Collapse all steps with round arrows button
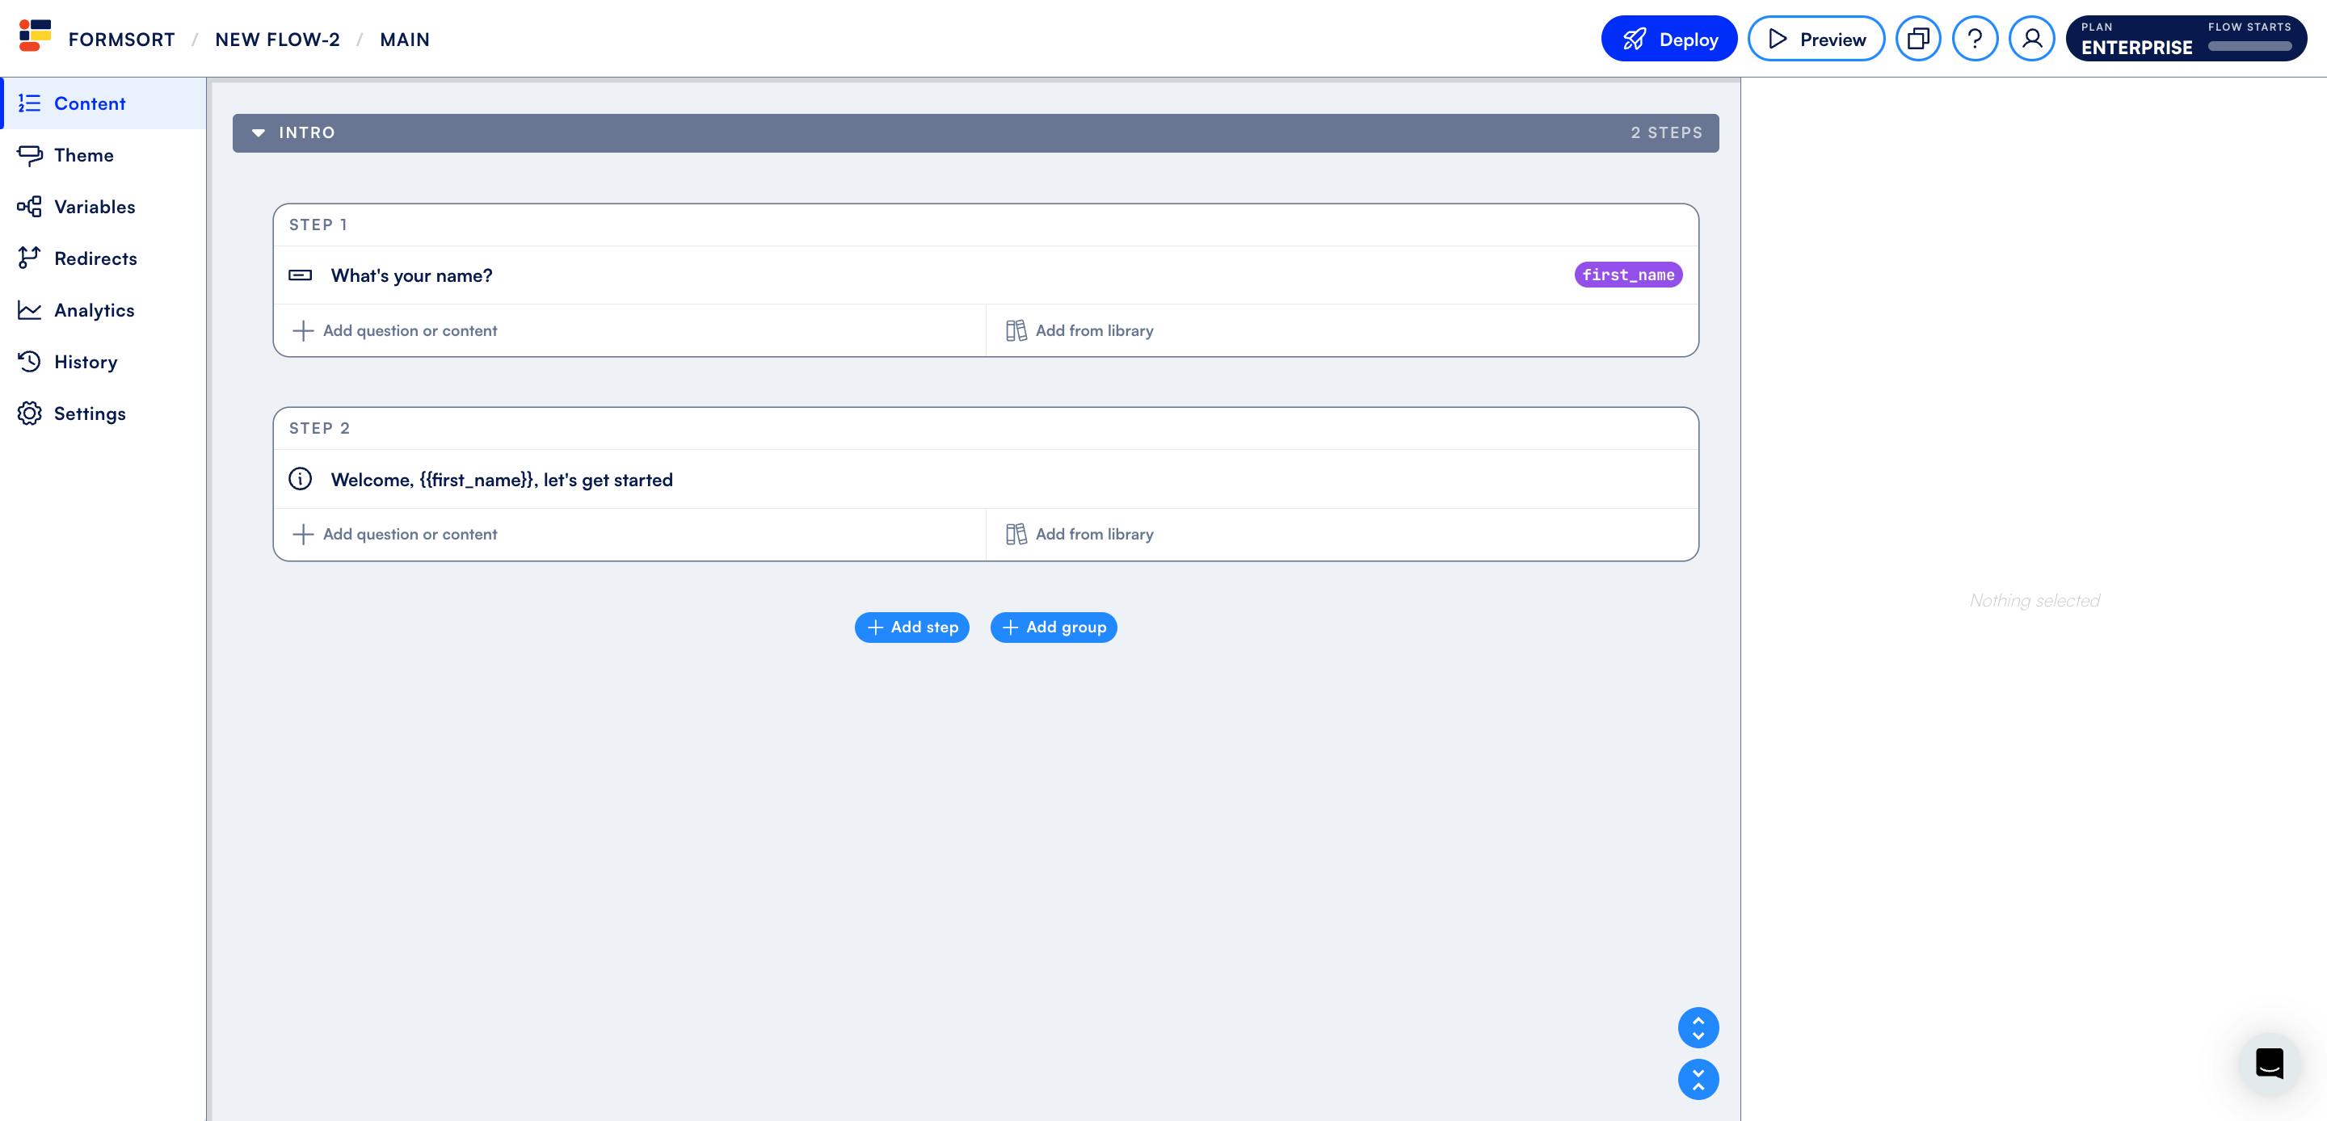Viewport: 2327px width, 1121px height. [1698, 1080]
